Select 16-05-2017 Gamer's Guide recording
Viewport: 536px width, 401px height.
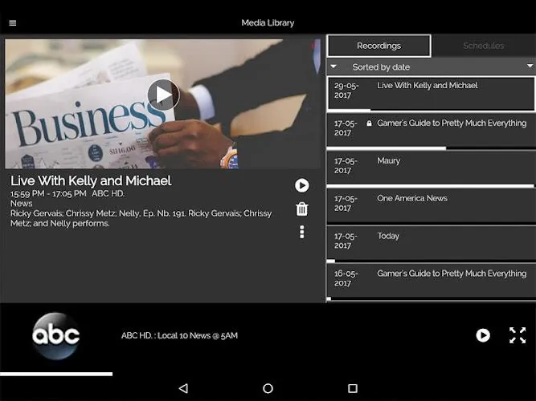pos(432,280)
